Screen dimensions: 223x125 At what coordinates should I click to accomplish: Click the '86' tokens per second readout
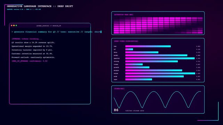coord(116,110)
